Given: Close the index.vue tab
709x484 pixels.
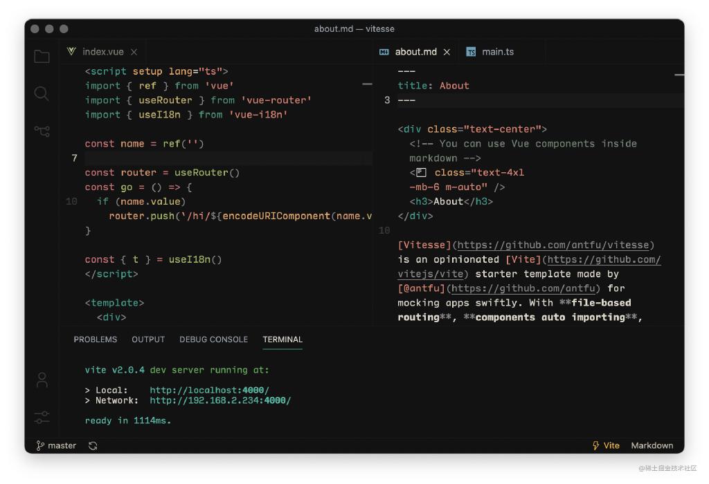Looking at the screenshot, I should (x=134, y=52).
